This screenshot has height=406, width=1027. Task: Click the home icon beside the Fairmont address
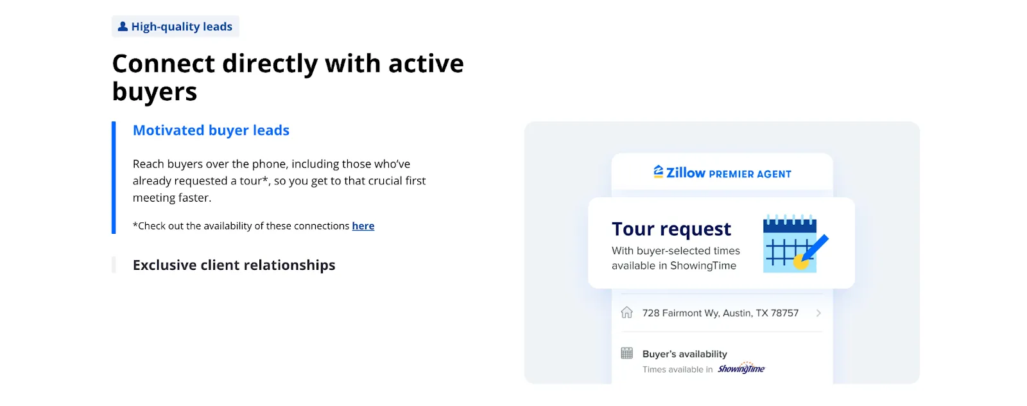point(627,313)
